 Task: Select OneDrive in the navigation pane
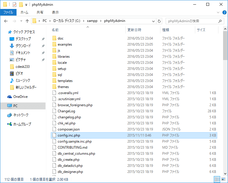[x=20, y=97]
